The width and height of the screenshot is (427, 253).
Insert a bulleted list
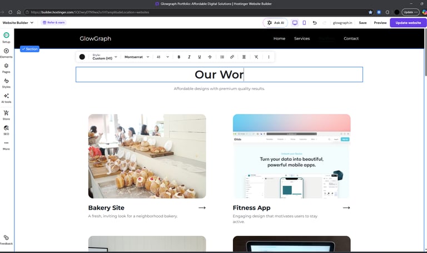222,57
